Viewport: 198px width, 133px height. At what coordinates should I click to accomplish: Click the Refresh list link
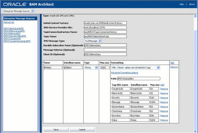click(9, 22)
